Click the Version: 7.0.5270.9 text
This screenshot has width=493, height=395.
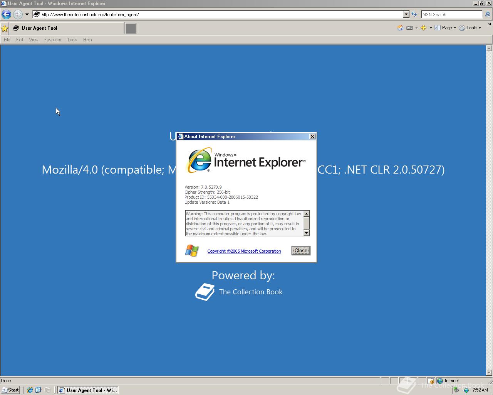point(203,187)
